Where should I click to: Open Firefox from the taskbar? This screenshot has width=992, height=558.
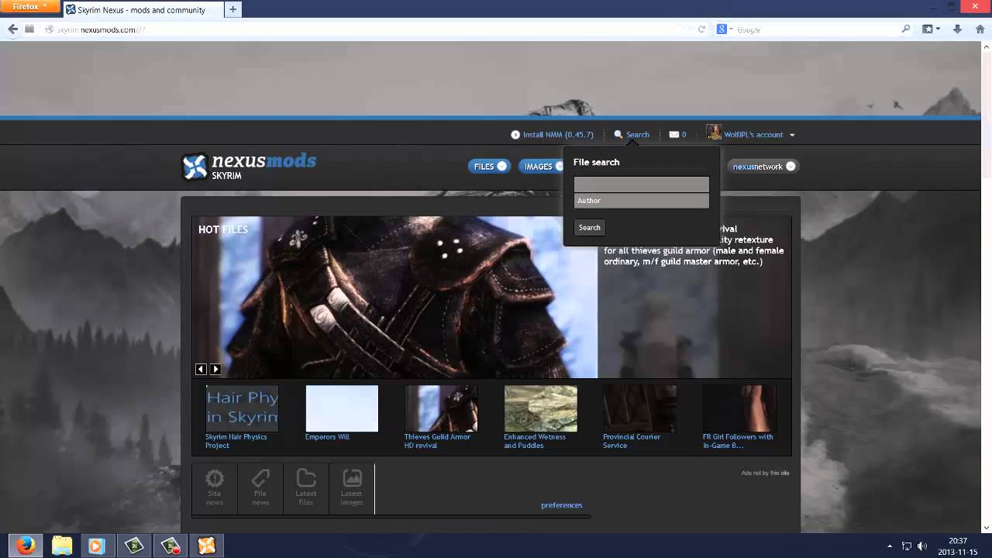point(26,546)
